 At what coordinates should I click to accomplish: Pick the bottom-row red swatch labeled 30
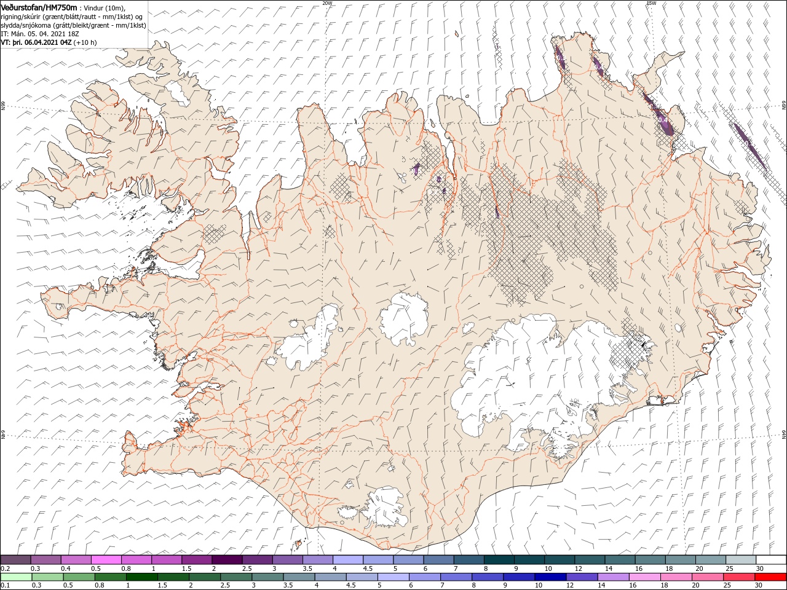[770, 577]
